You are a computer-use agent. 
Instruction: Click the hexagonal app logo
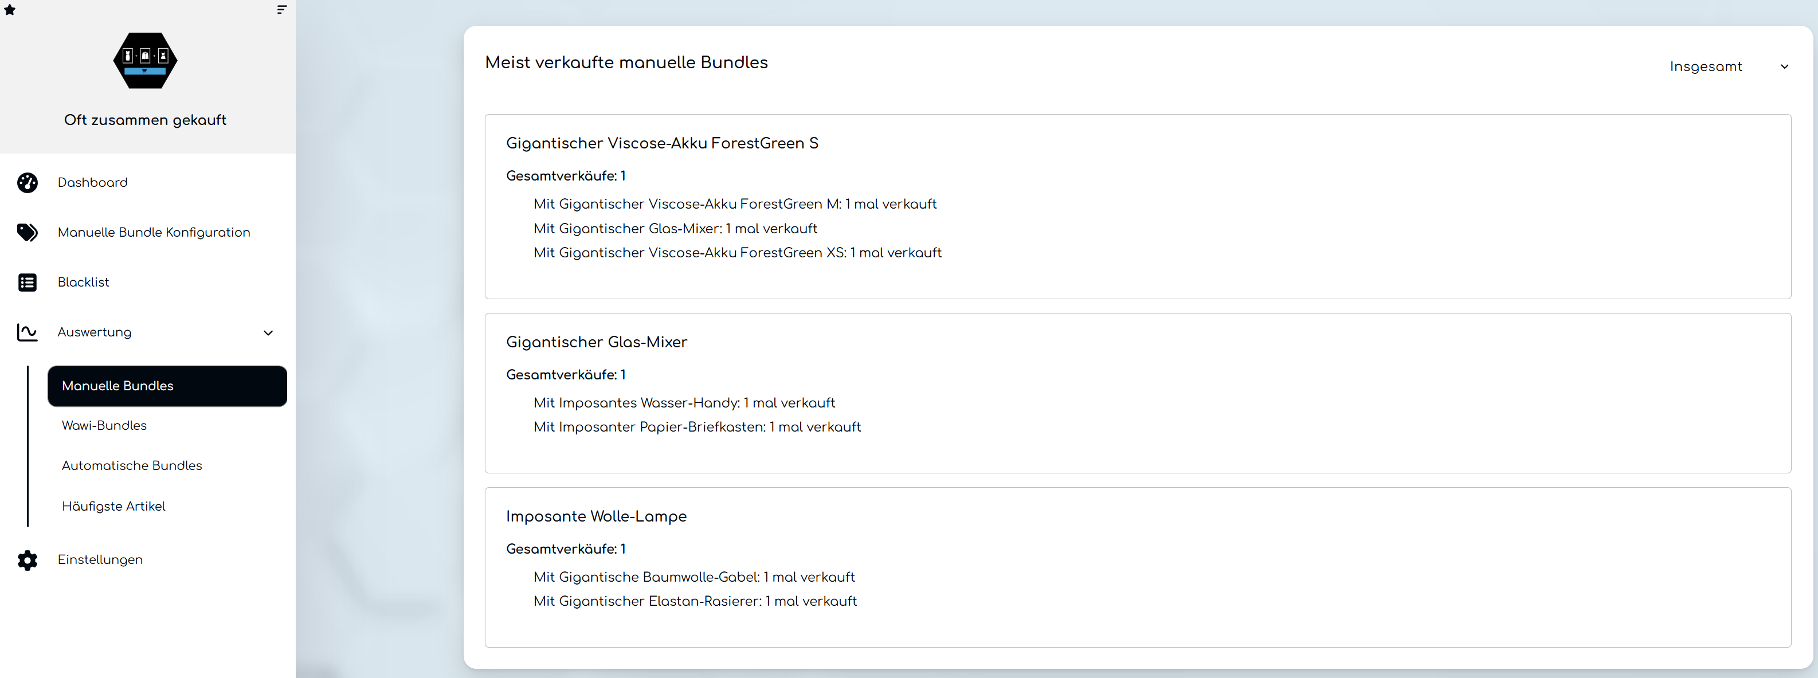(146, 61)
